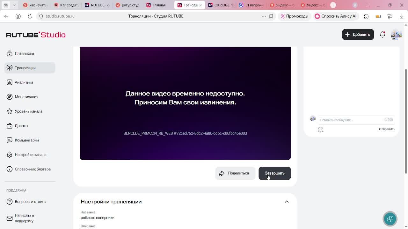The width and height of the screenshot is (408, 229).
Task: Switch to the Главная tab
Action: coord(158,5)
